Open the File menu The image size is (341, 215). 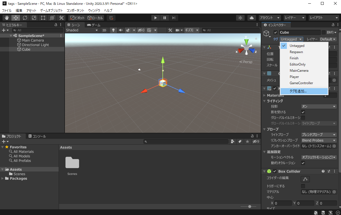click(x=7, y=10)
